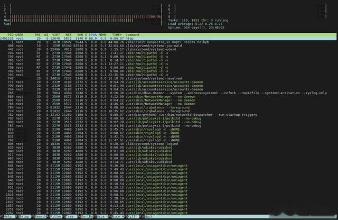Select the systemd-logind process row
Image resolution: width=338 pixels, height=220 pixels.
168,144
